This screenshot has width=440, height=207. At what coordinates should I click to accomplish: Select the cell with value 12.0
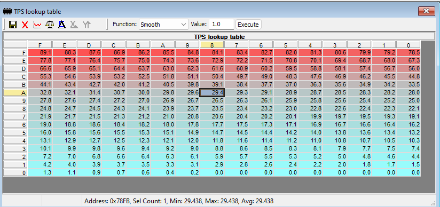[187, 140]
